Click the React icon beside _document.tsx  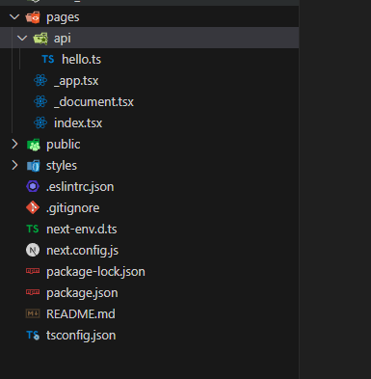pyautogui.click(x=40, y=101)
